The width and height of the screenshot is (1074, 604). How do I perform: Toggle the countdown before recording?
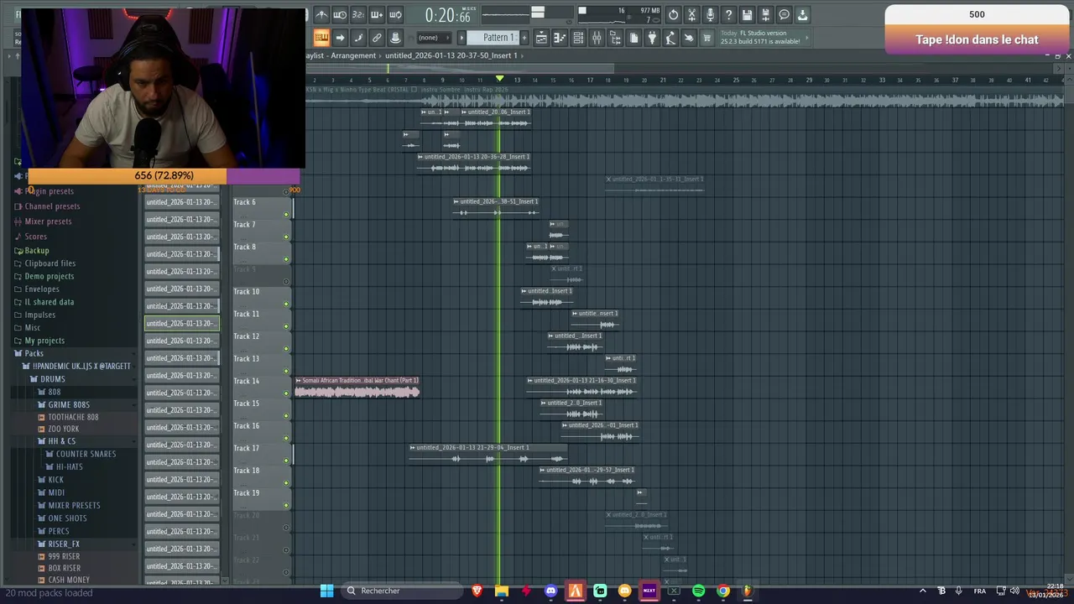click(x=358, y=15)
